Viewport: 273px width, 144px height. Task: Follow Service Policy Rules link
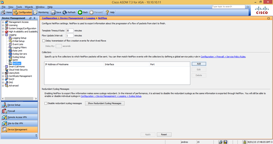(223, 57)
